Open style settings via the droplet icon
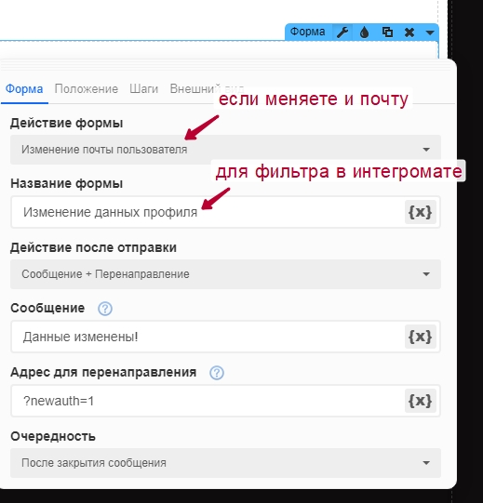This screenshot has width=483, height=503. pos(364,33)
